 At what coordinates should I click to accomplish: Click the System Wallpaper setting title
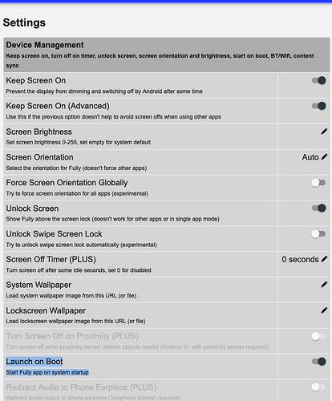pyautogui.click(x=38, y=285)
